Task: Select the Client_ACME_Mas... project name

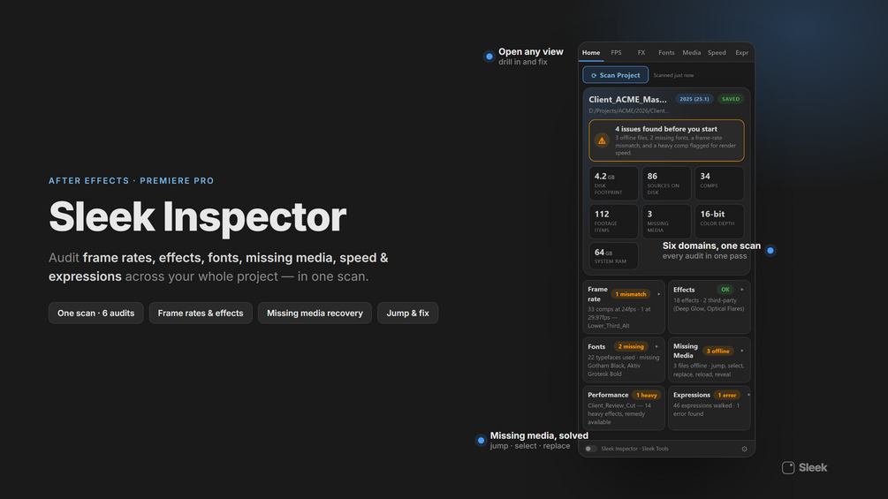Action: [x=627, y=100]
